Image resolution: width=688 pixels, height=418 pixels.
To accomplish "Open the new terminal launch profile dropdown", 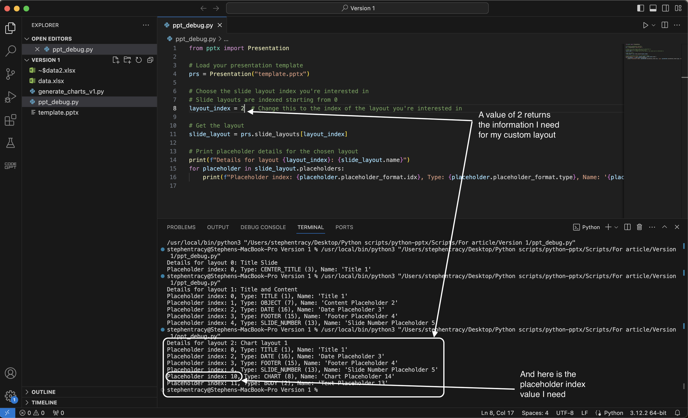I will click(x=616, y=227).
